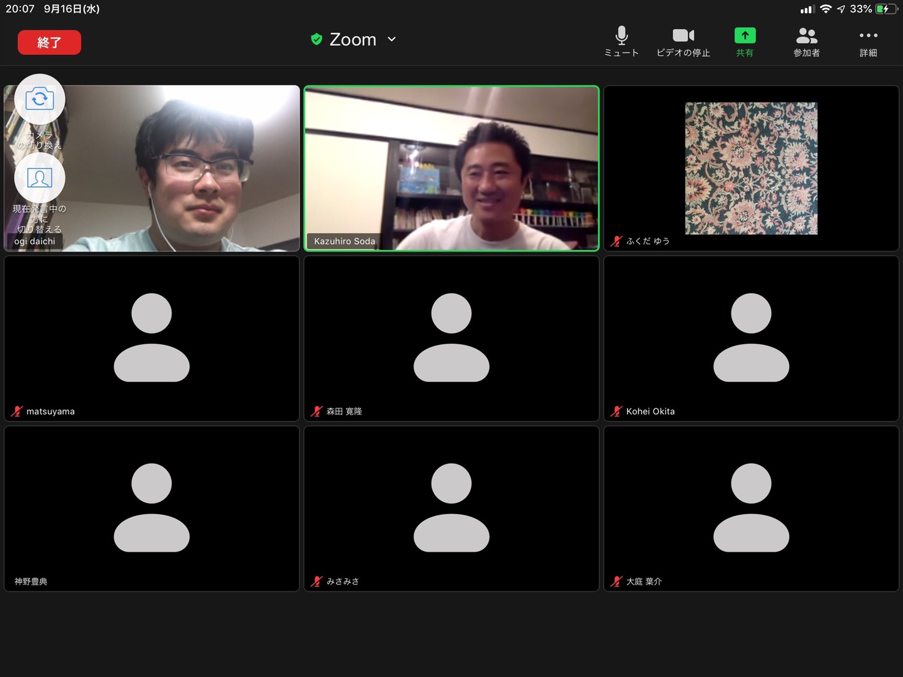Tap the green shield encryption icon
Screen dimensions: 903x677
click(x=316, y=39)
